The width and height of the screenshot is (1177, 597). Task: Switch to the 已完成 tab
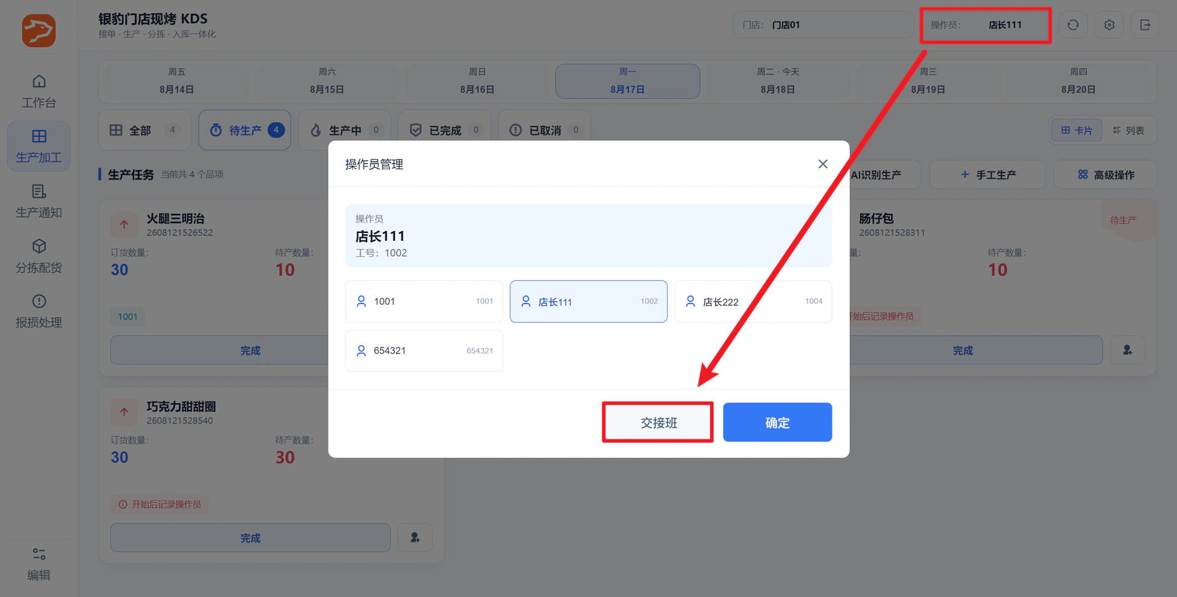tap(444, 130)
